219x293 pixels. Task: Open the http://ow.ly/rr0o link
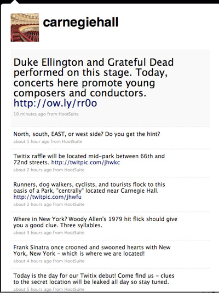(55, 103)
